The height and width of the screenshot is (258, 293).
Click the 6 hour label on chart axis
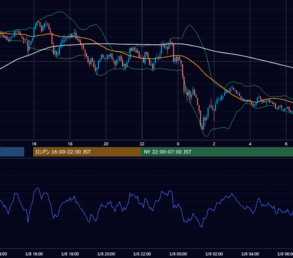[286, 144]
